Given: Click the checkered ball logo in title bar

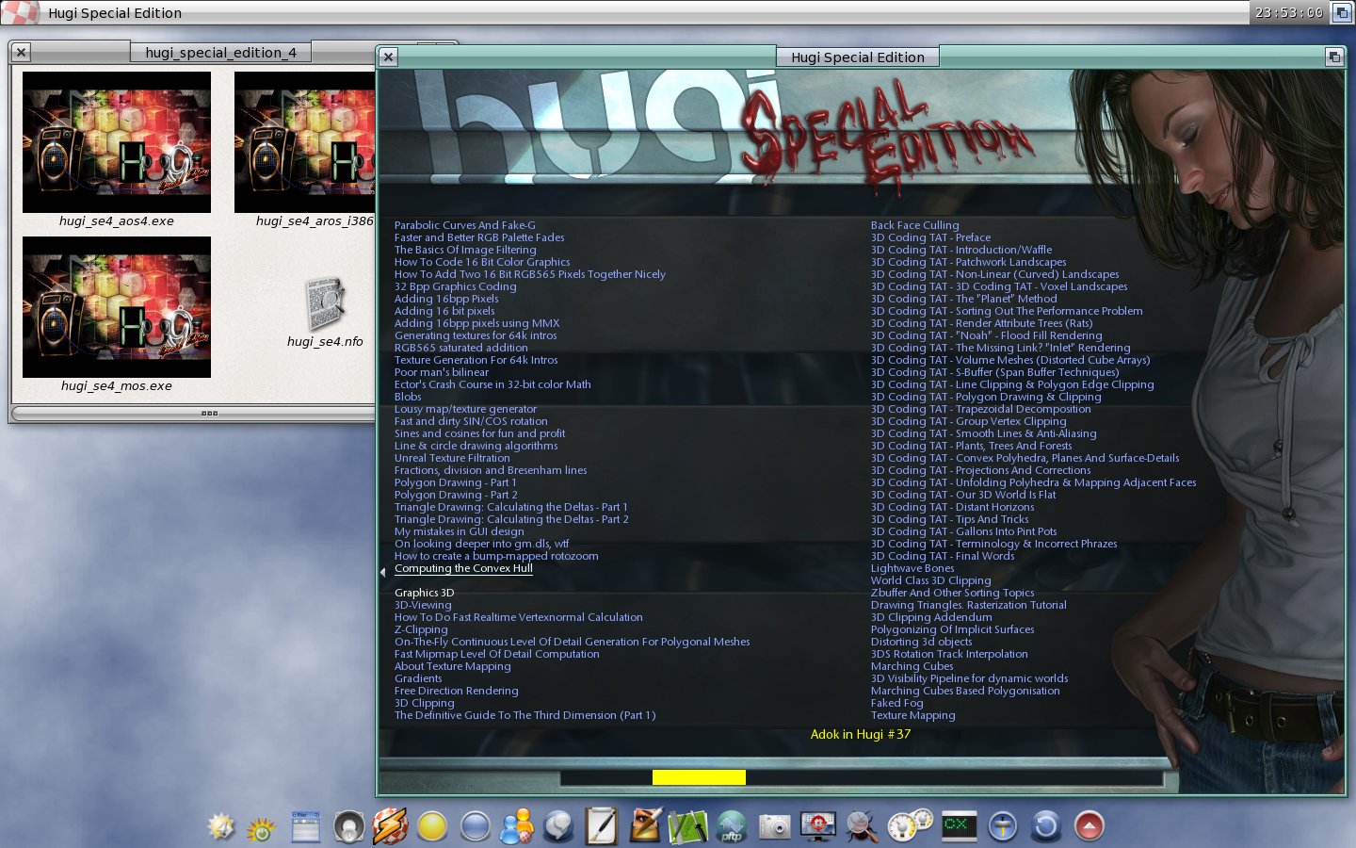Looking at the screenshot, I should pos(20,12).
